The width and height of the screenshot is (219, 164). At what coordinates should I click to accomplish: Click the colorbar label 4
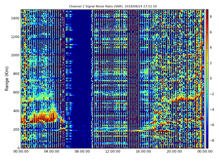click(211, 48)
